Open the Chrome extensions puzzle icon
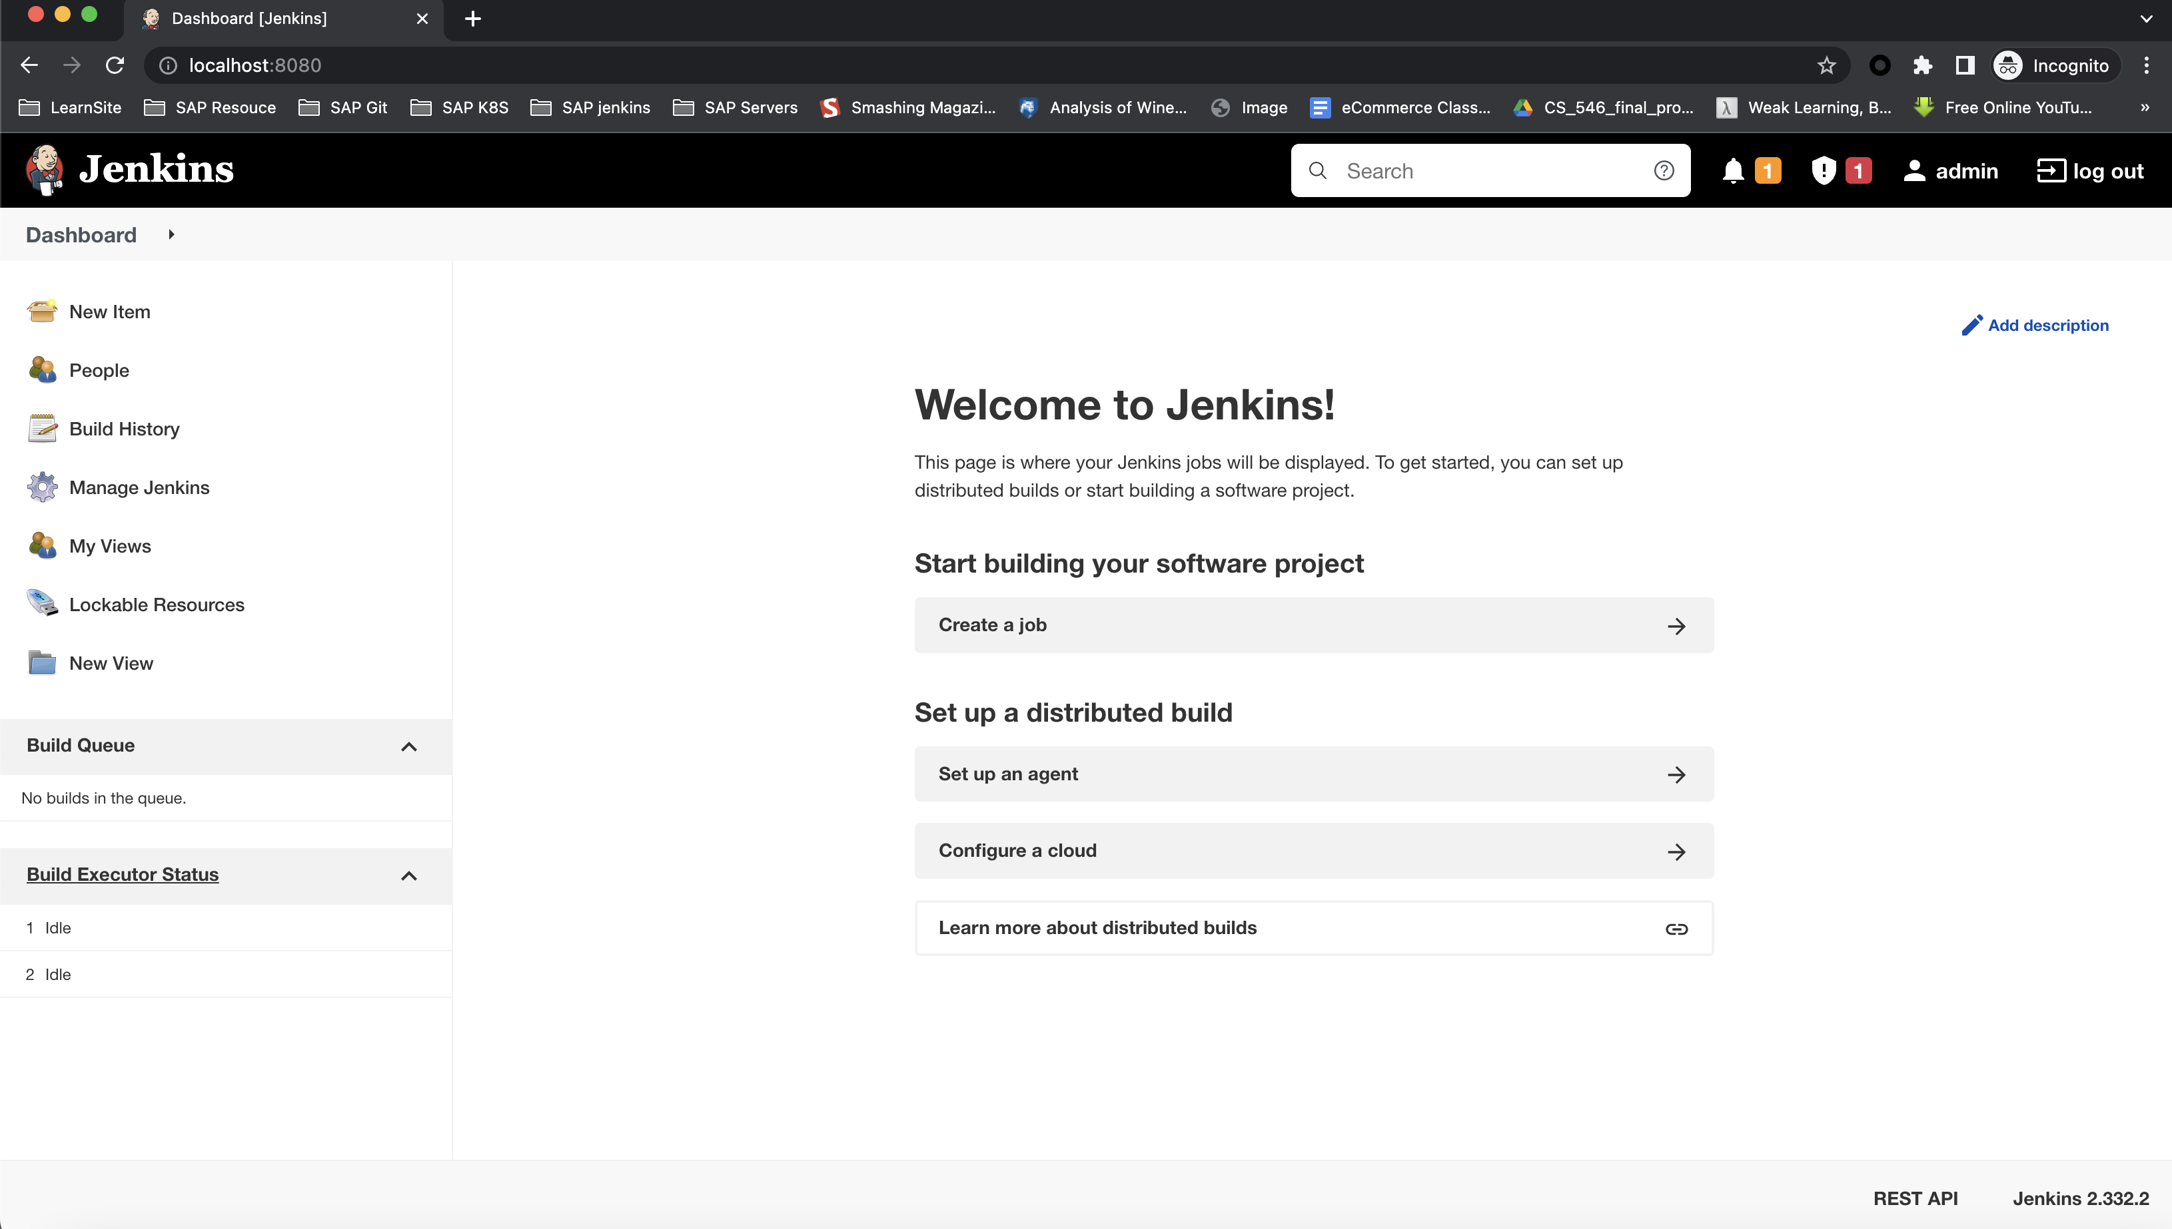 [1923, 66]
